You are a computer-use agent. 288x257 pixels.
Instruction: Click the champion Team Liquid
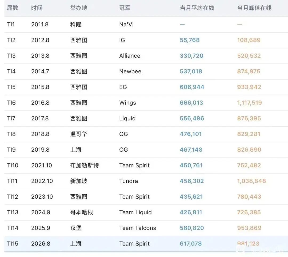point(135,212)
